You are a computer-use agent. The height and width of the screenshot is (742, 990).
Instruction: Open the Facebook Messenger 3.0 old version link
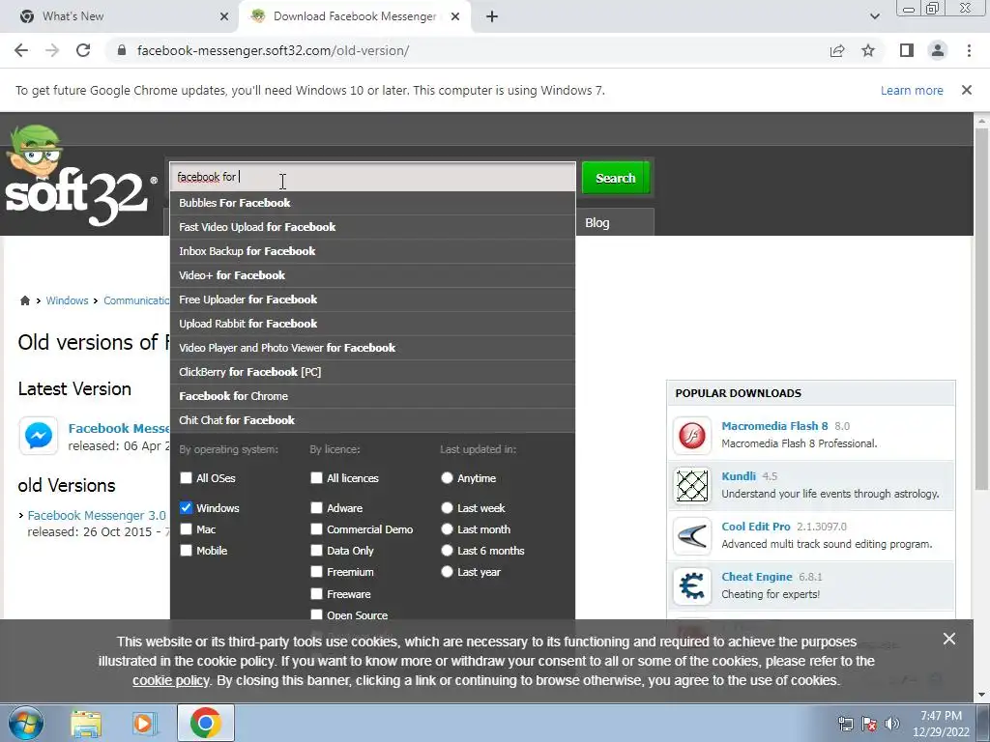[97, 516]
